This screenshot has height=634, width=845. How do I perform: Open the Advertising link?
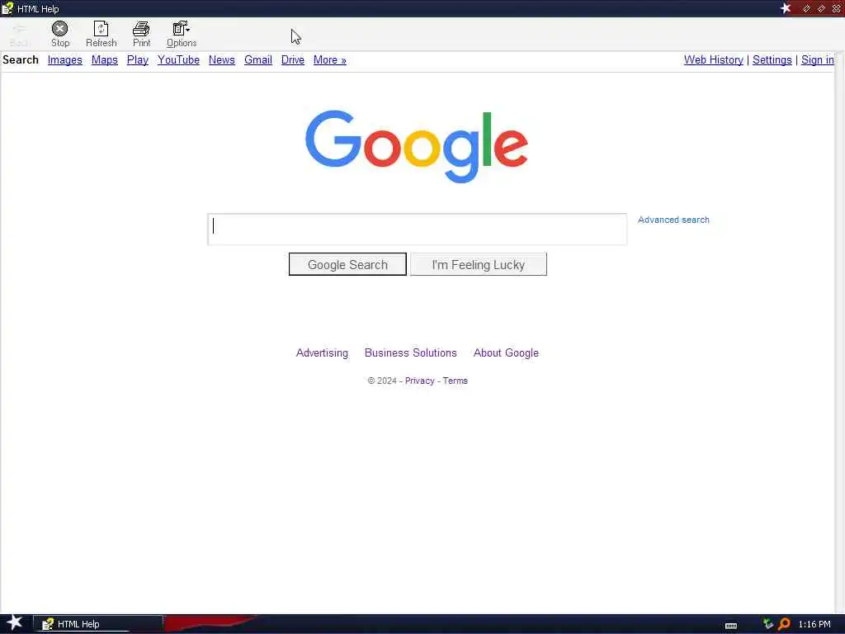click(x=322, y=352)
